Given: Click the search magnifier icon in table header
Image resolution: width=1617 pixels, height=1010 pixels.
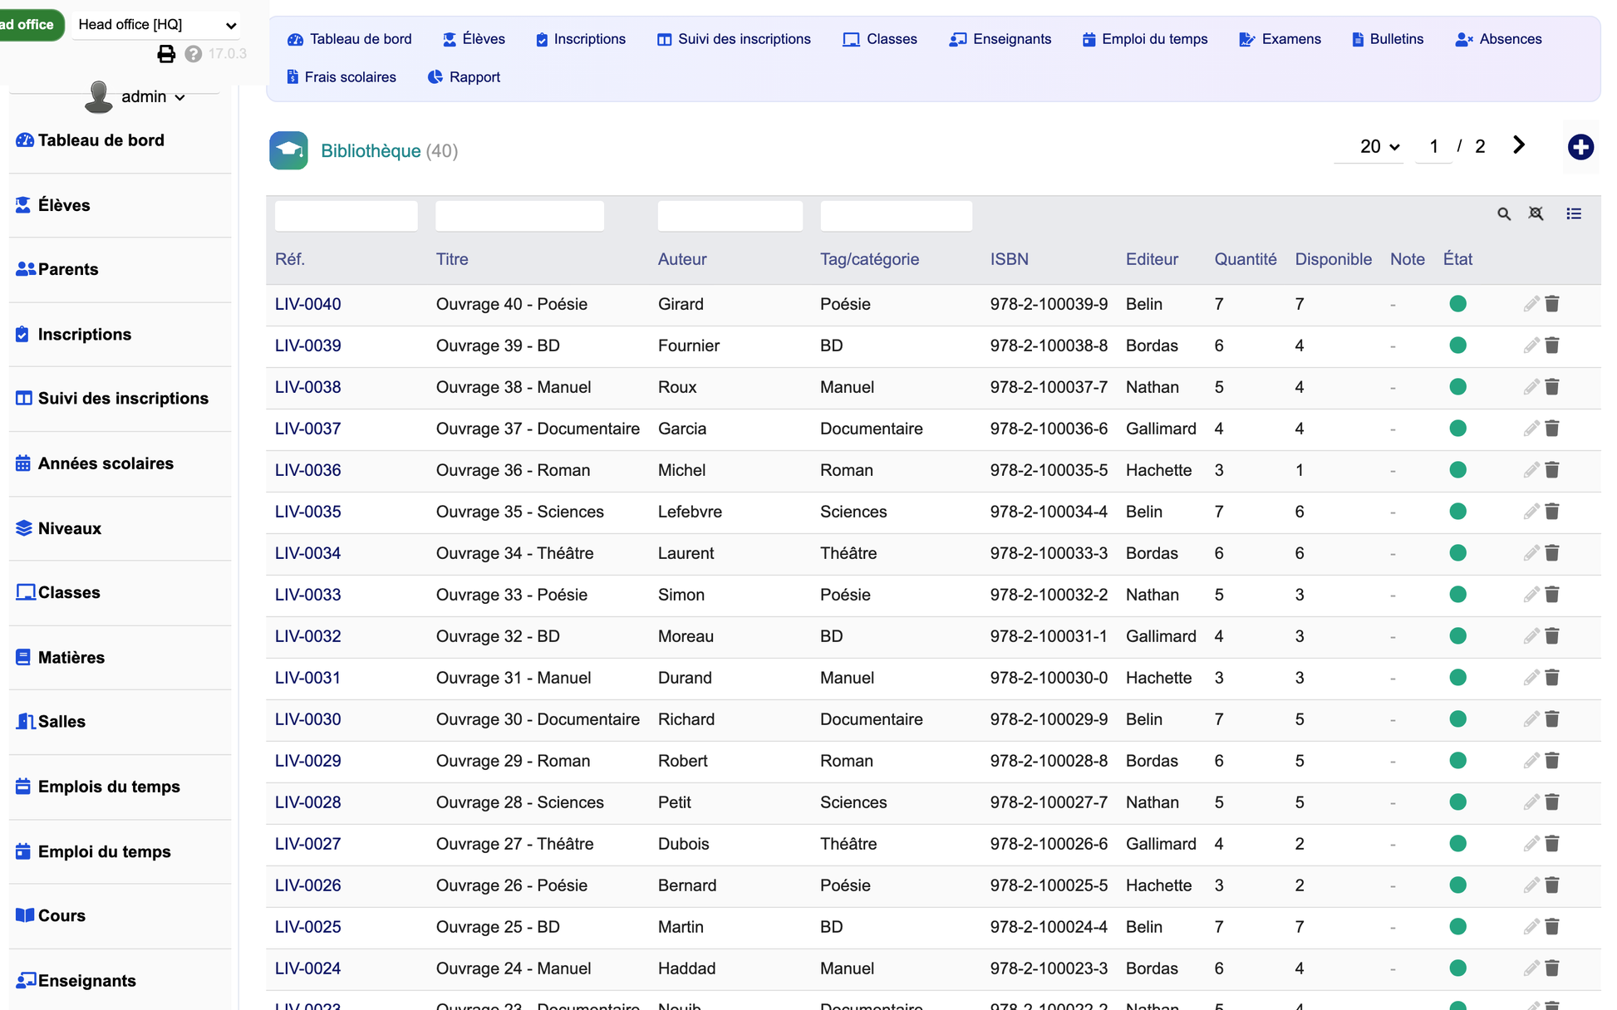Looking at the screenshot, I should 1504,214.
